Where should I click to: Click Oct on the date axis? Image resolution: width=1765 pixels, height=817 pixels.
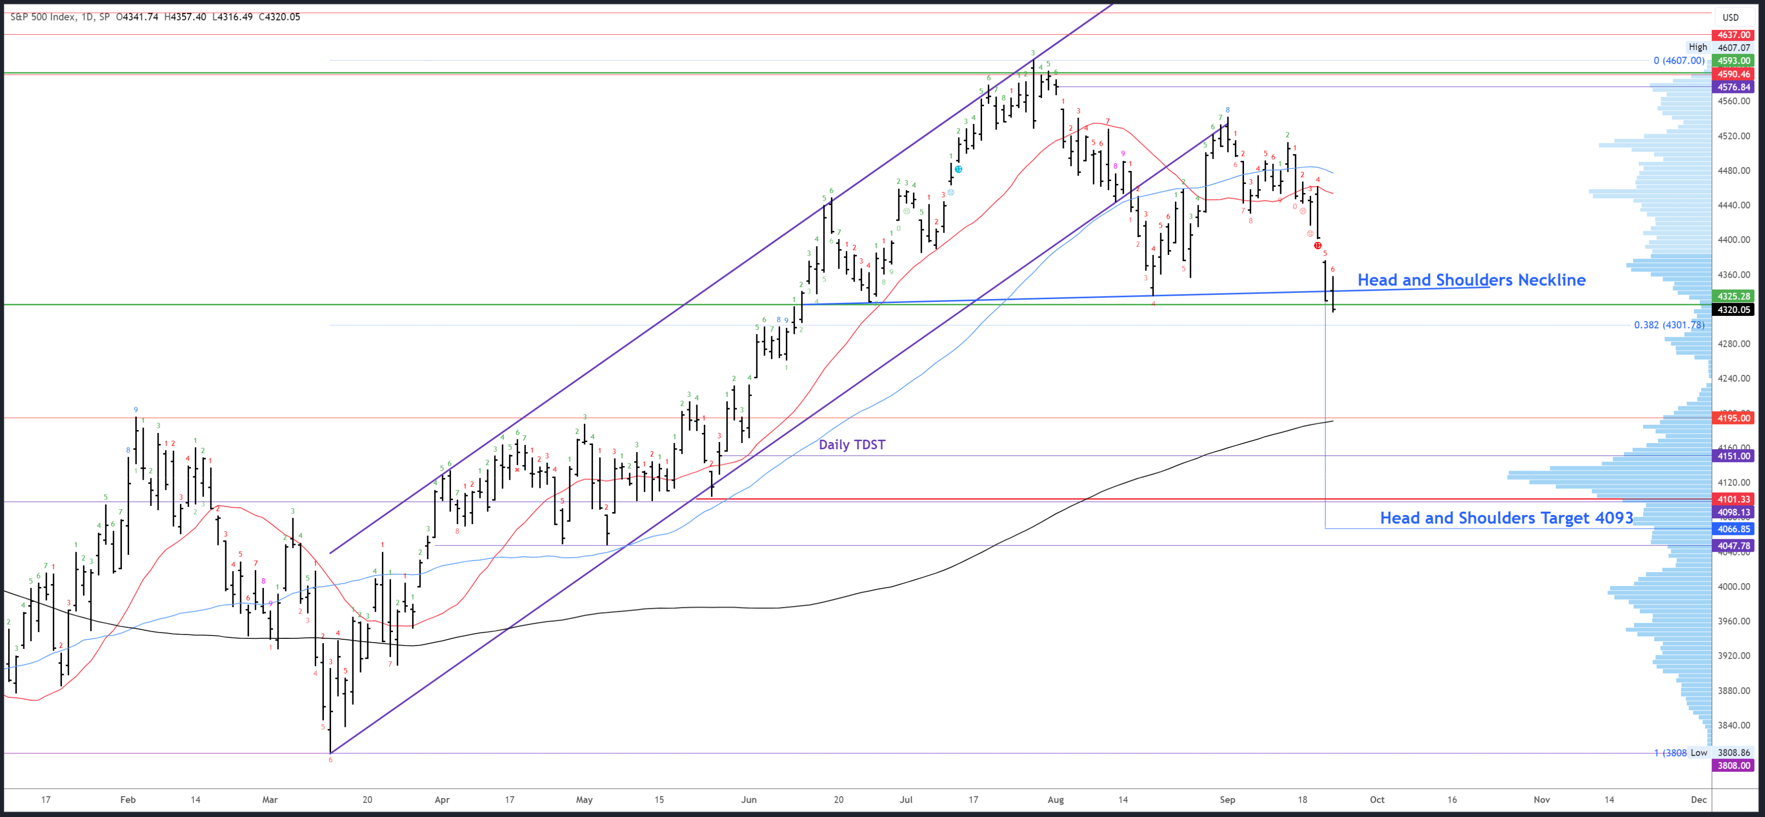[x=1377, y=800]
